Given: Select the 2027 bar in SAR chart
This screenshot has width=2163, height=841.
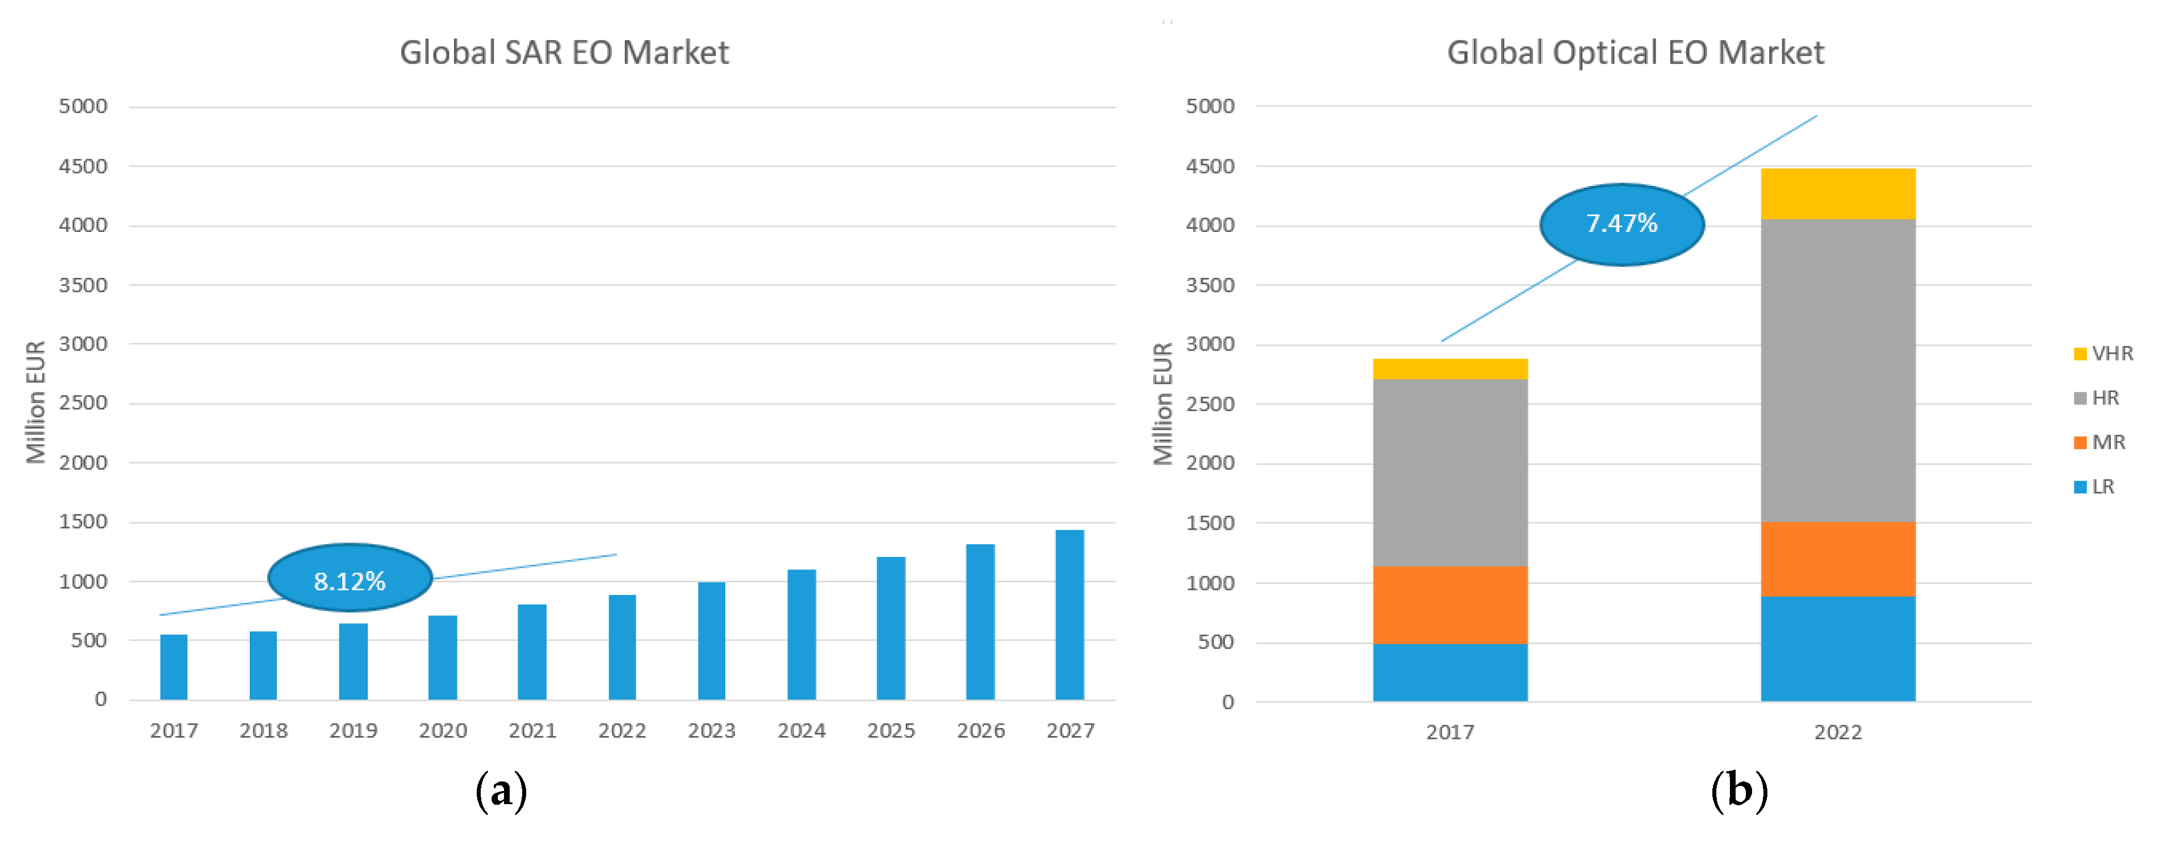Looking at the screenshot, I should point(1069,615).
